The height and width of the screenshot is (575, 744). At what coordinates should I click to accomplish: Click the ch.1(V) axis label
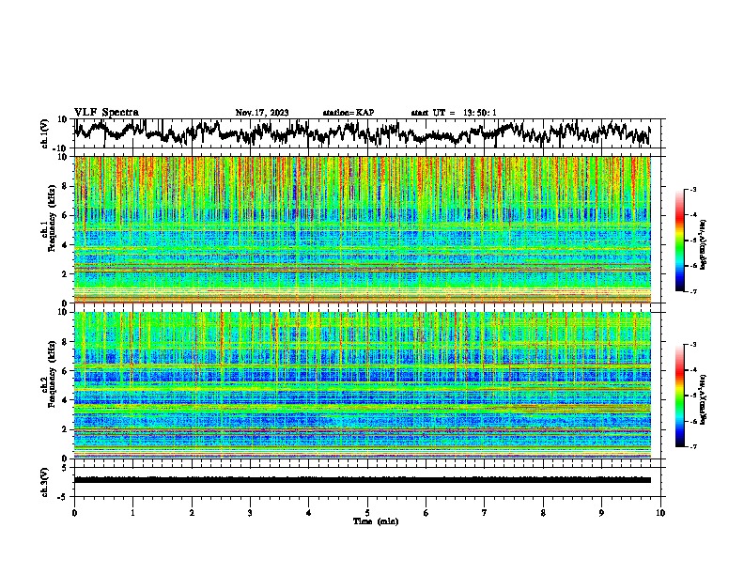[44, 133]
